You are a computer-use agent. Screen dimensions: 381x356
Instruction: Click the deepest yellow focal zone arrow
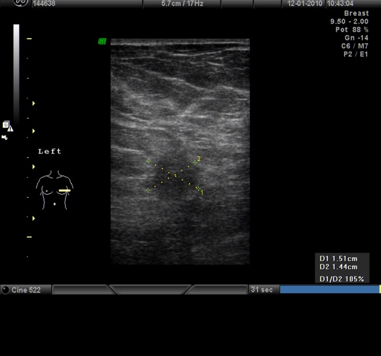click(33, 218)
